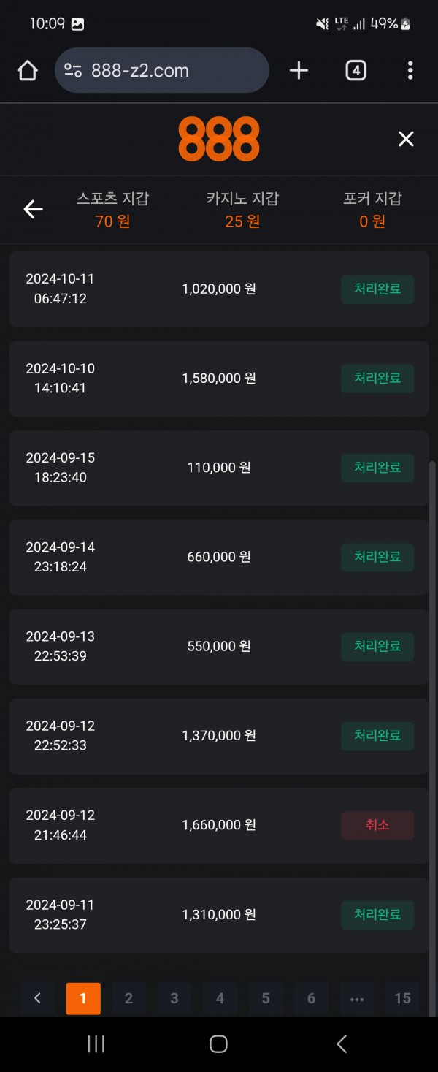Screen dimensions: 438x1072
Task: Jump to last page 15
Action: (402, 998)
